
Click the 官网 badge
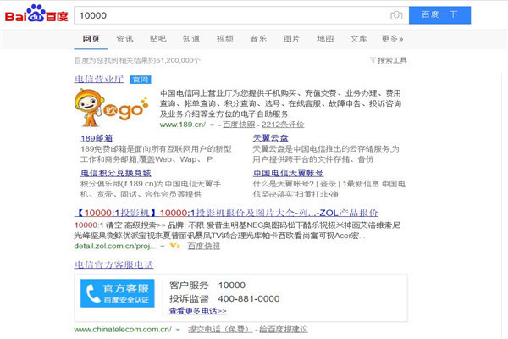(x=141, y=80)
